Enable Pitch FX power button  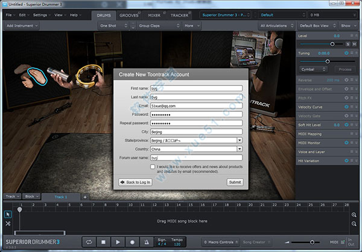click(346, 98)
